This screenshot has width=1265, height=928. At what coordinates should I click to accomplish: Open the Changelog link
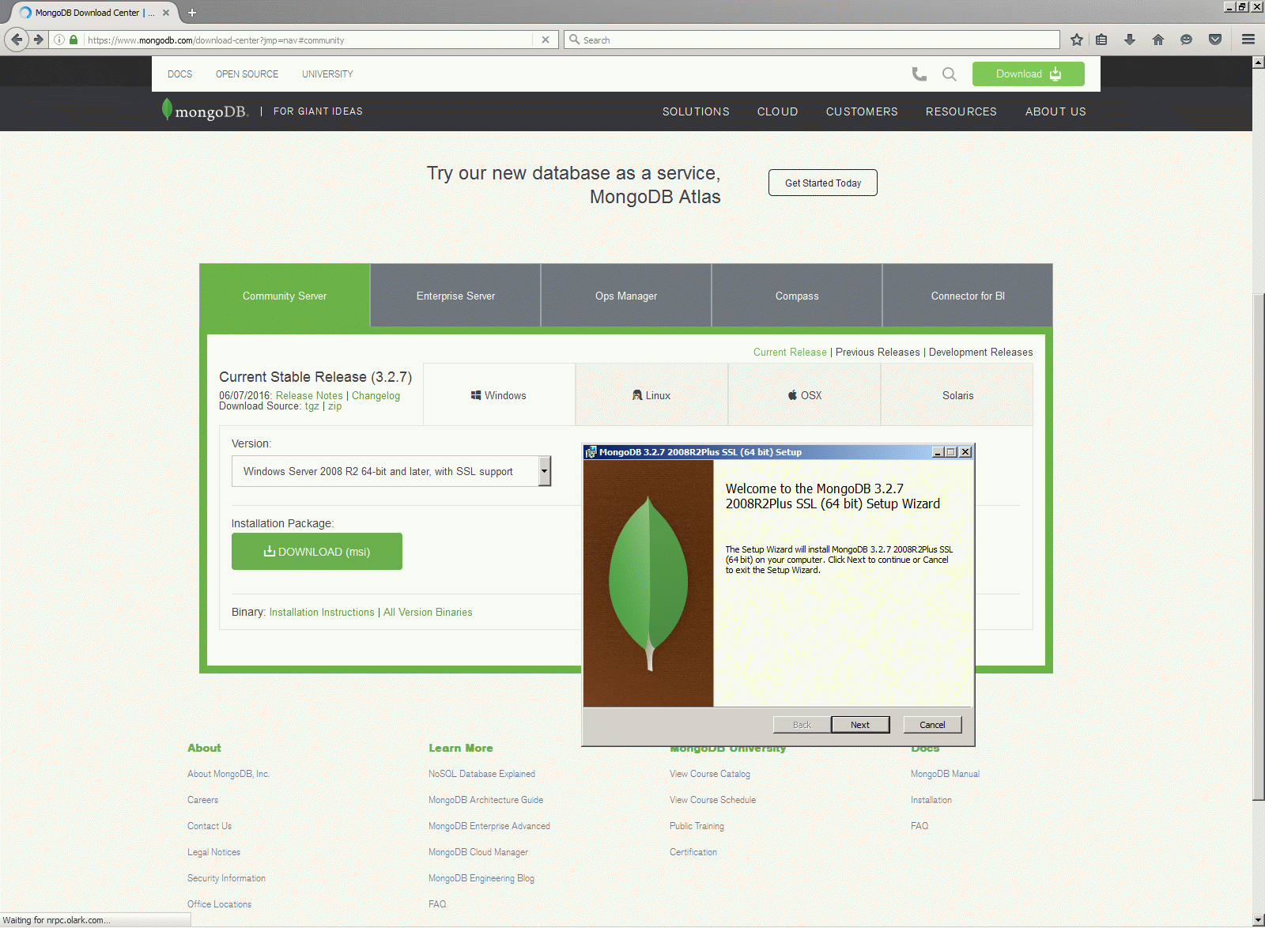(x=376, y=395)
